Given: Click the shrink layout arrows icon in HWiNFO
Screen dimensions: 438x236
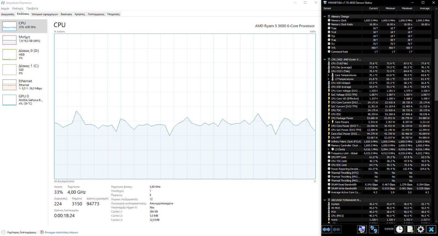Looking at the screenshot, I should click(x=336, y=229).
